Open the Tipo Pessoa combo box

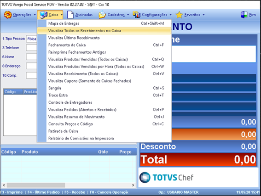coord(31,39)
